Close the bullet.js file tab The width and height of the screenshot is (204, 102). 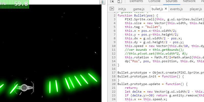pyautogui.click(x=166, y=9)
